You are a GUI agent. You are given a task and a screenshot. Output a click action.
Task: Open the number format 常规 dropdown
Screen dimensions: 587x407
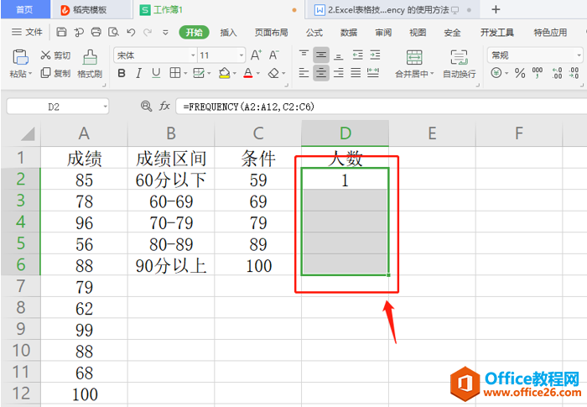(x=579, y=55)
